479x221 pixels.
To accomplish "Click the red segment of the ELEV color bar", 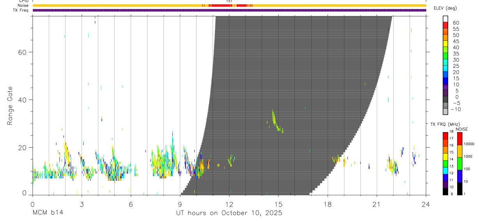I will coord(445,25).
